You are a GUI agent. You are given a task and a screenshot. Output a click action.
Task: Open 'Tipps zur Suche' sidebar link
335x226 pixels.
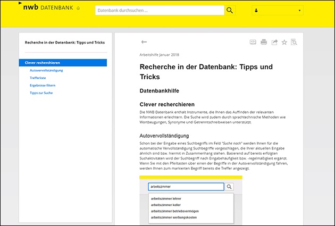41,93
